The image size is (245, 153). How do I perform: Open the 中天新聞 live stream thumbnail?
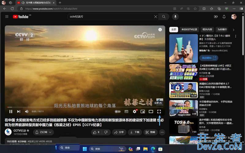(183, 72)
